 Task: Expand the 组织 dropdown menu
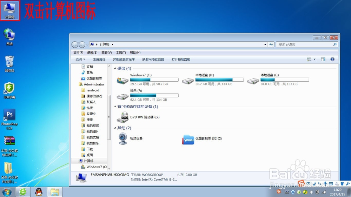80,59
